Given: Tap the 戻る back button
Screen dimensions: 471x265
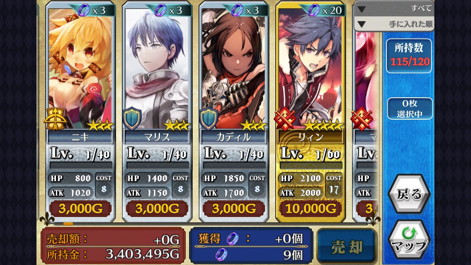Looking at the screenshot, I should 409,194.
